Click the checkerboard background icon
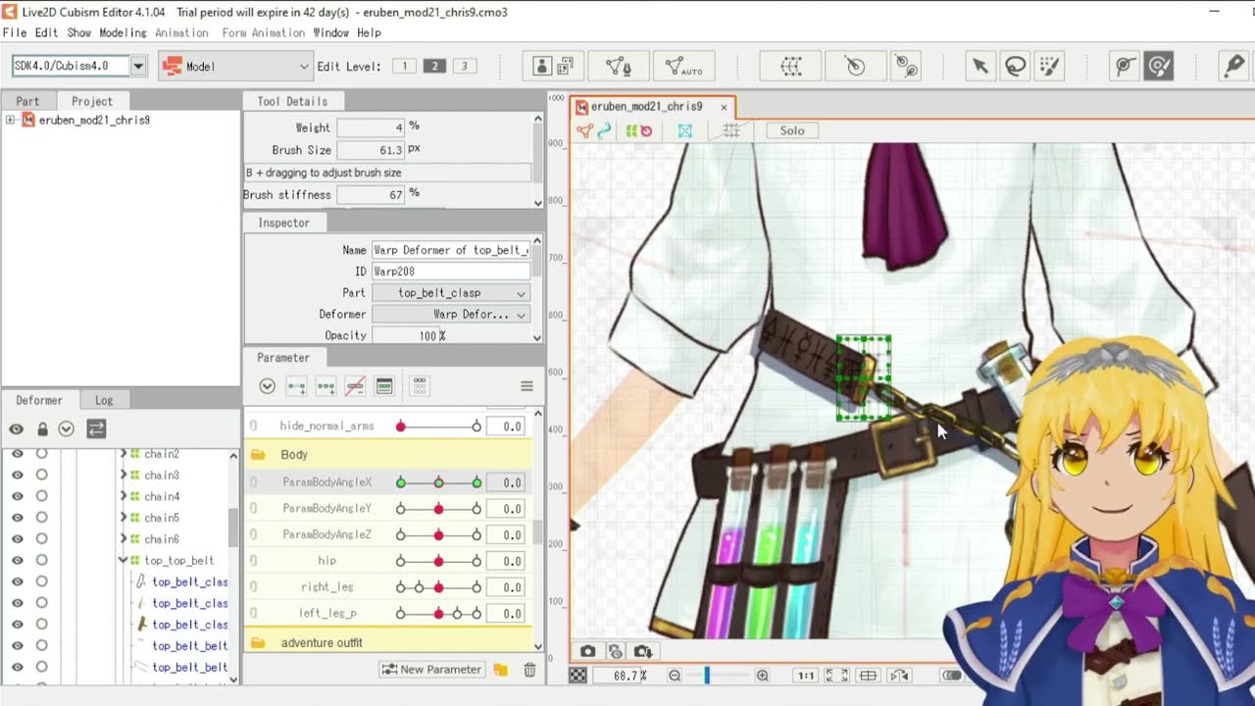The width and height of the screenshot is (1255, 706). [x=579, y=676]
